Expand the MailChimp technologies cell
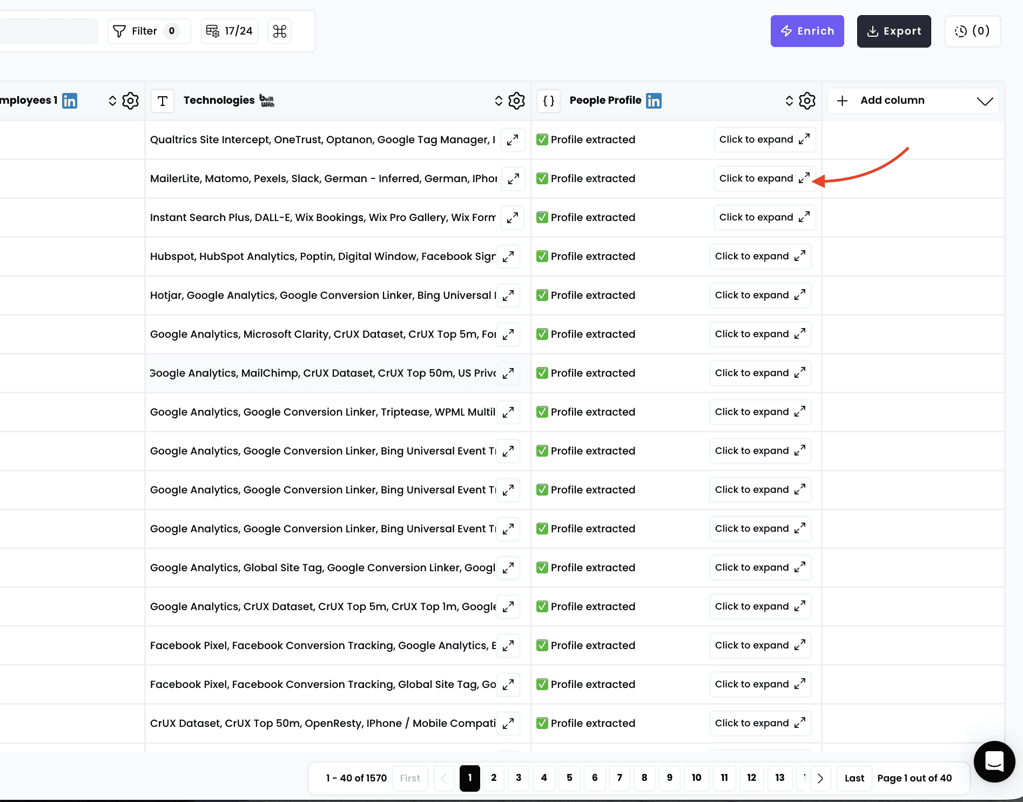The image size is (1023, 802). click(x=508, y=373)
